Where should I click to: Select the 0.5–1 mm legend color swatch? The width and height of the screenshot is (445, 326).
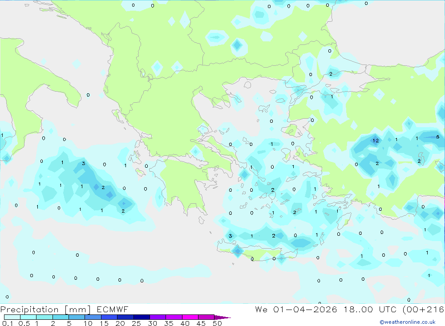(x=28, y=317)
